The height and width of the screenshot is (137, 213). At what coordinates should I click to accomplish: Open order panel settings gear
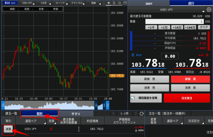(x=208, y=10)
